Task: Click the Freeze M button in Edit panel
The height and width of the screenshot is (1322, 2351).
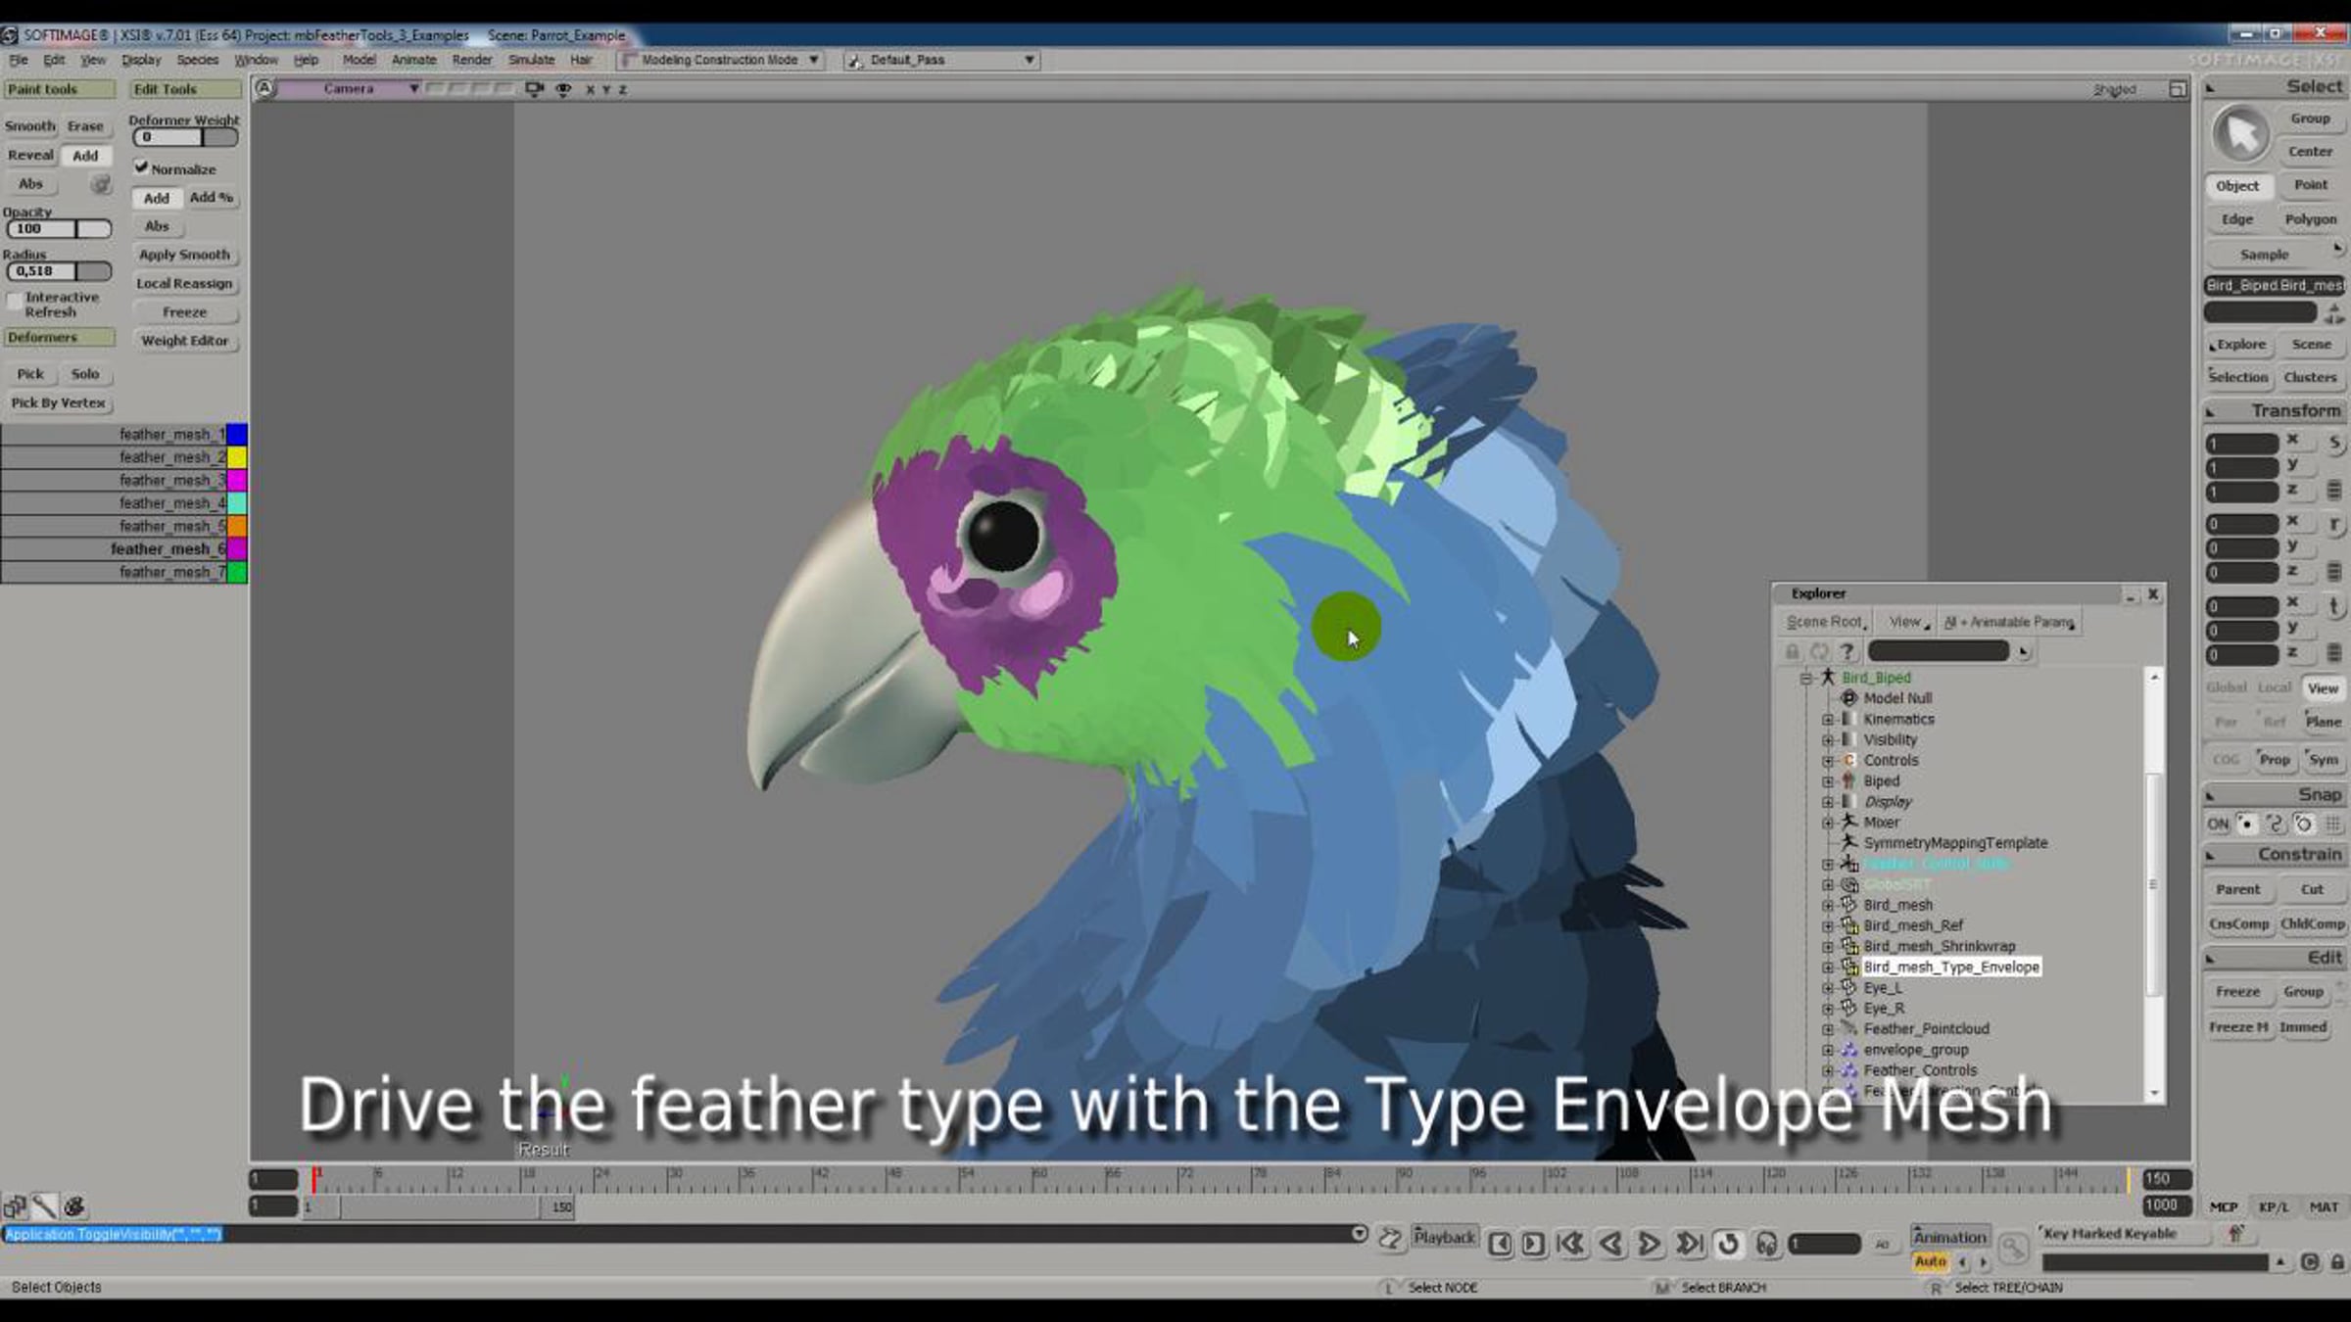Action: 2238,1027
